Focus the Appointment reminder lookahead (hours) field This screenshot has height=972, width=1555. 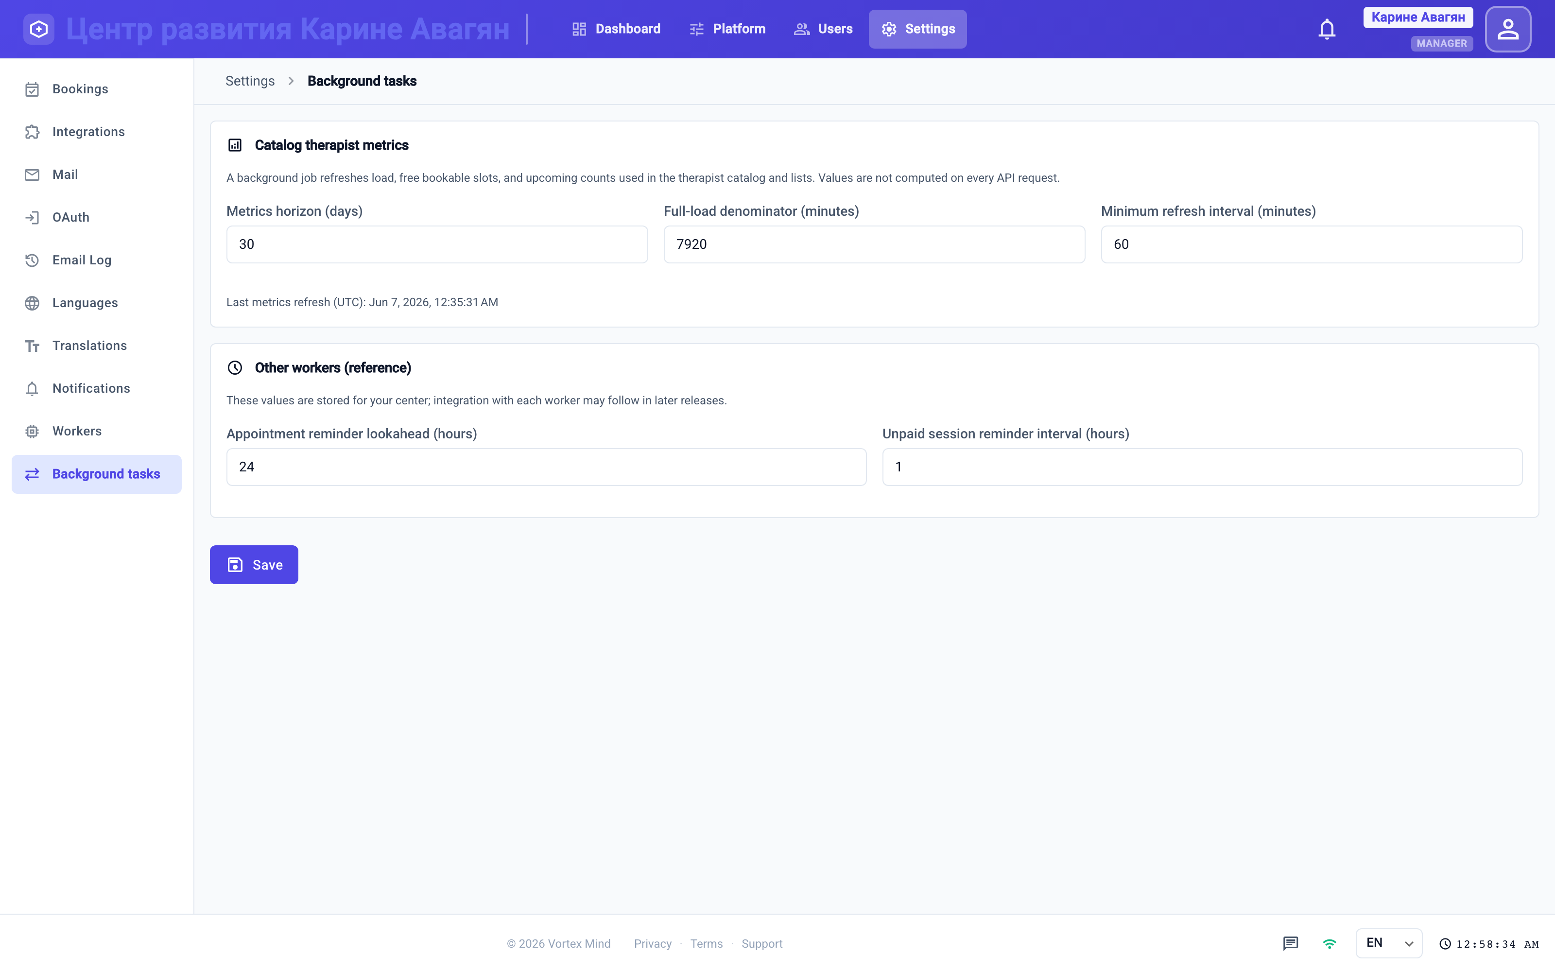(546, 467)
